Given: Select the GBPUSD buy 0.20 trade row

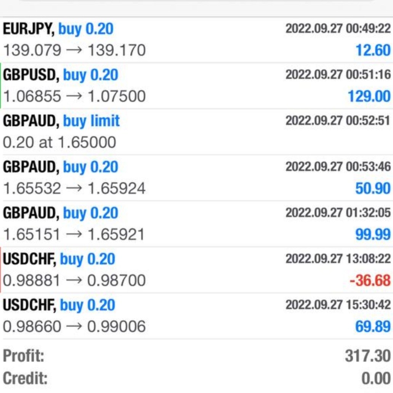Looking at the screenshot, I should (197, 86).
